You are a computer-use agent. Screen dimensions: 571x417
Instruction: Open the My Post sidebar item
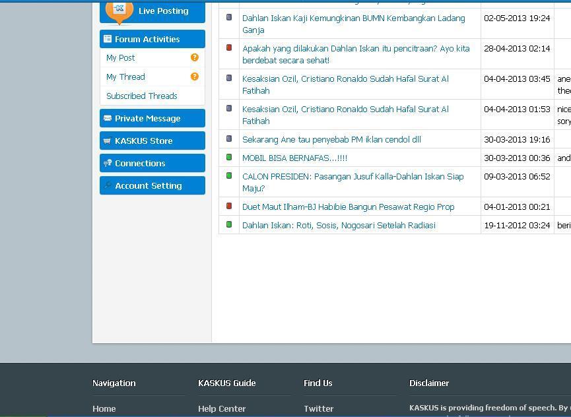121,58
